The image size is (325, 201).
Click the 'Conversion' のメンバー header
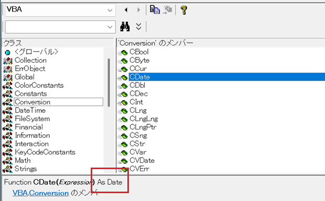coord(221,43)
